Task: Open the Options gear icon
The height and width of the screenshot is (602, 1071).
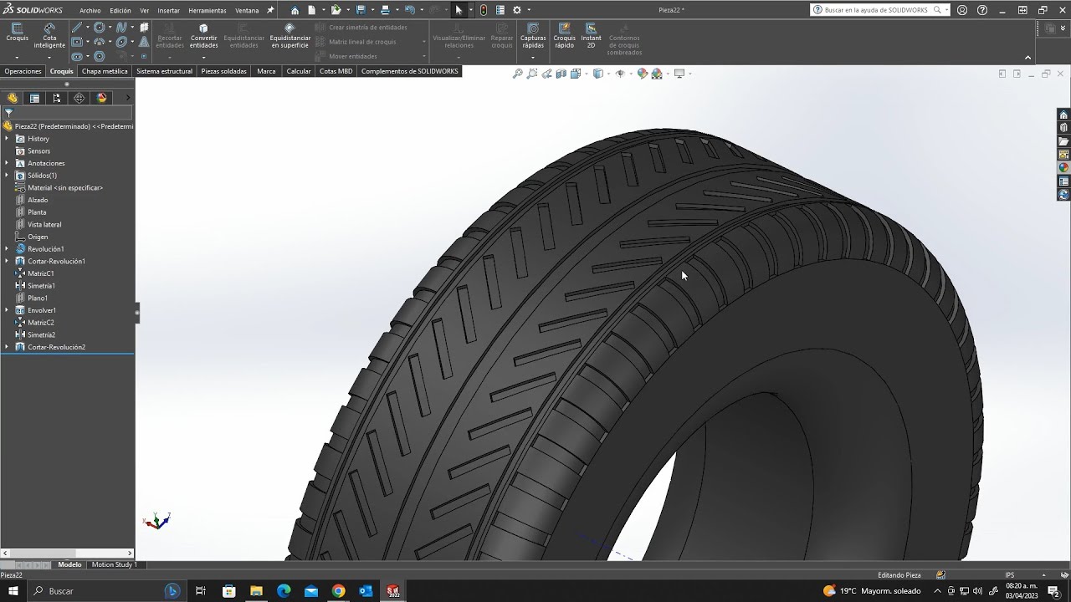Action: pos(516,10)
